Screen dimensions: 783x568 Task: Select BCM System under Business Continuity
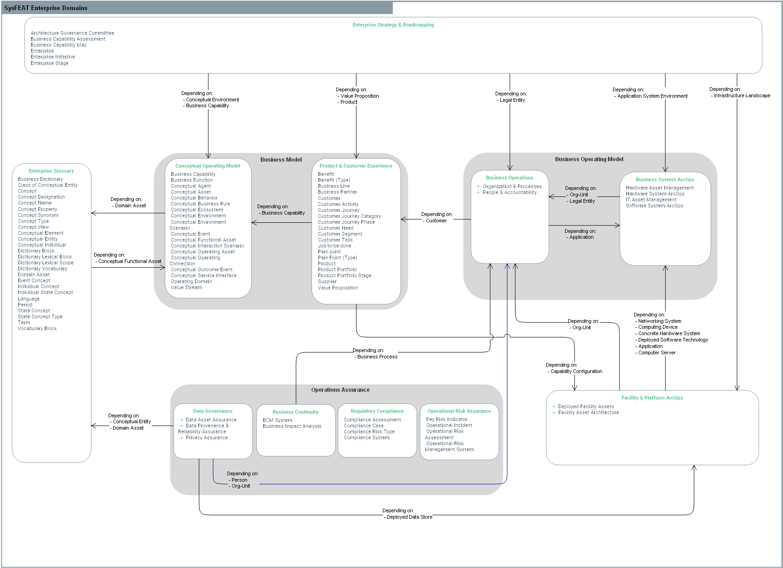pyautogui.click(x=277, y=420)
